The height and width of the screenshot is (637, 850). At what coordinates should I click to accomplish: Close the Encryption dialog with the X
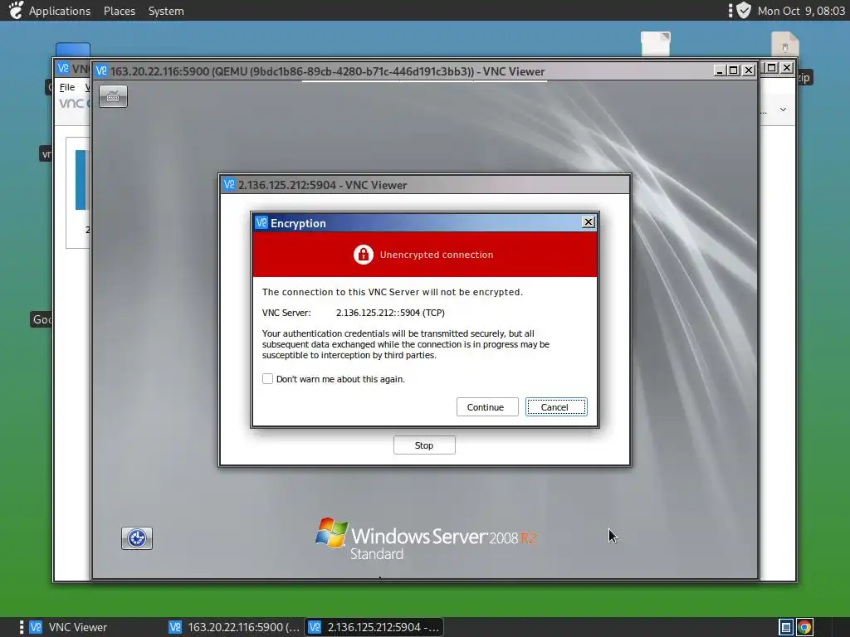(x=589, y=222)
